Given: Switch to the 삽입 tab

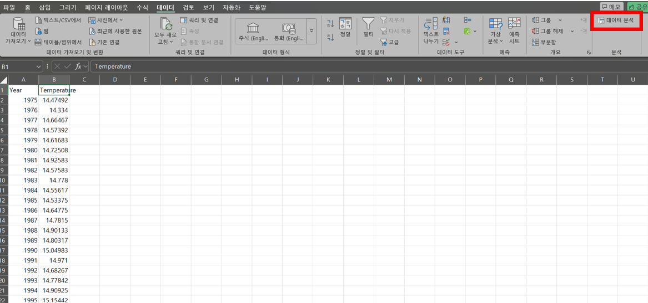Looking at the screenshot, I should click(x=44, y=7).
